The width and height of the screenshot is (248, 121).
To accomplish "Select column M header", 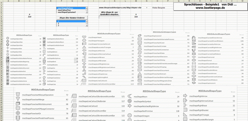I will coord(136,1).
